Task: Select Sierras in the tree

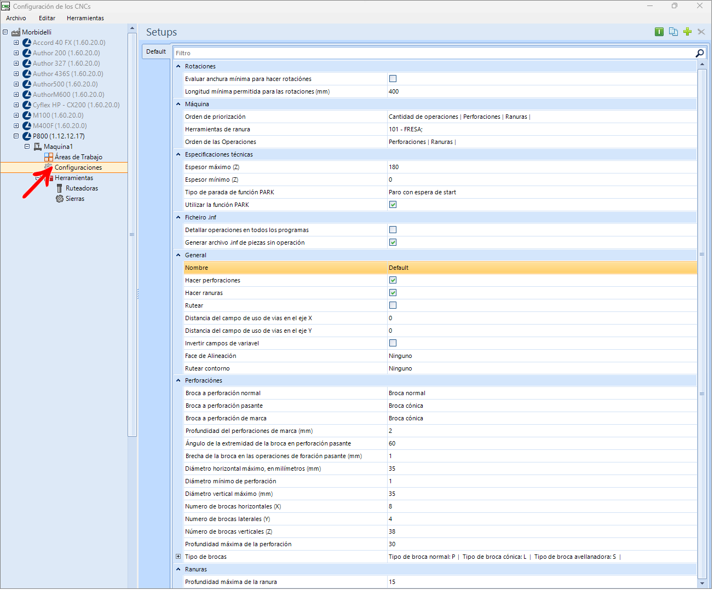Action: pos(75,199)
